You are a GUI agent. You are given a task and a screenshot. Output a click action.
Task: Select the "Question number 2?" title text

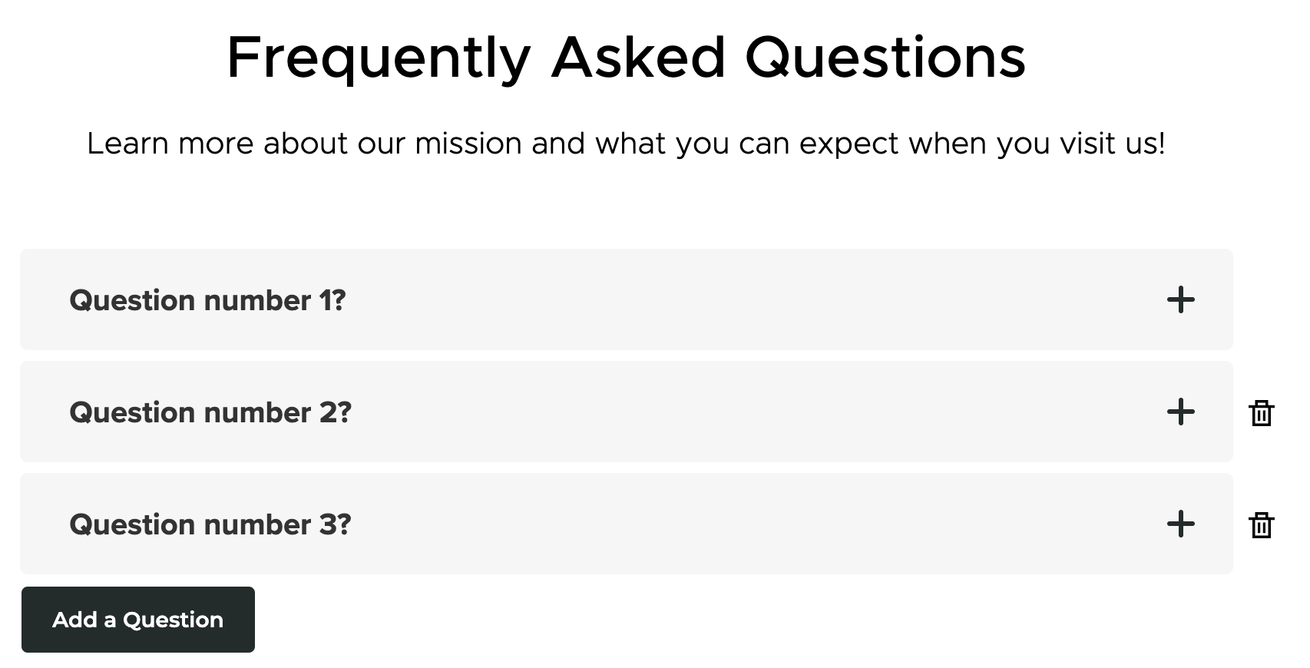pyautogui.click(x=210, y=412)
